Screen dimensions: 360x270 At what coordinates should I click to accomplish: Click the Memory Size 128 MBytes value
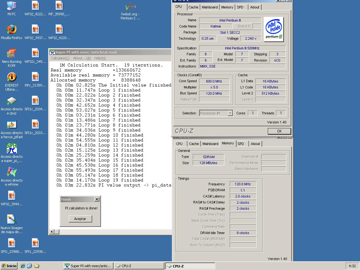pos(209,163)
